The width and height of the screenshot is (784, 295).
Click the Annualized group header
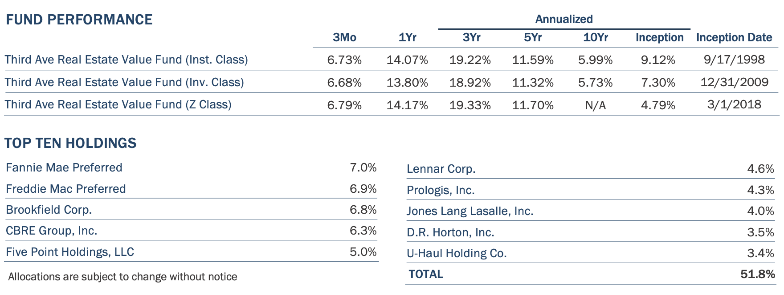[x=563, y=19]
